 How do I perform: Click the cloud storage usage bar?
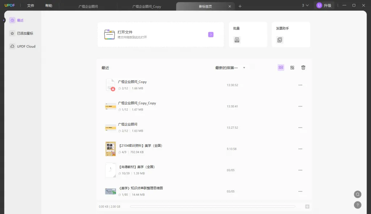(x=212, y=206)
